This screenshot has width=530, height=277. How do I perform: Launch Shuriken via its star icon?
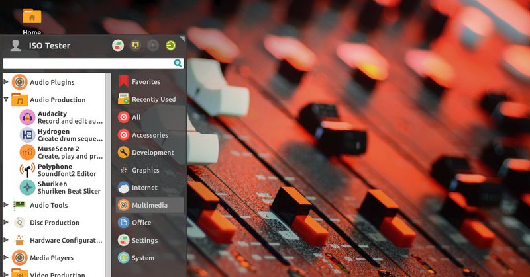[x=27, y=187]
